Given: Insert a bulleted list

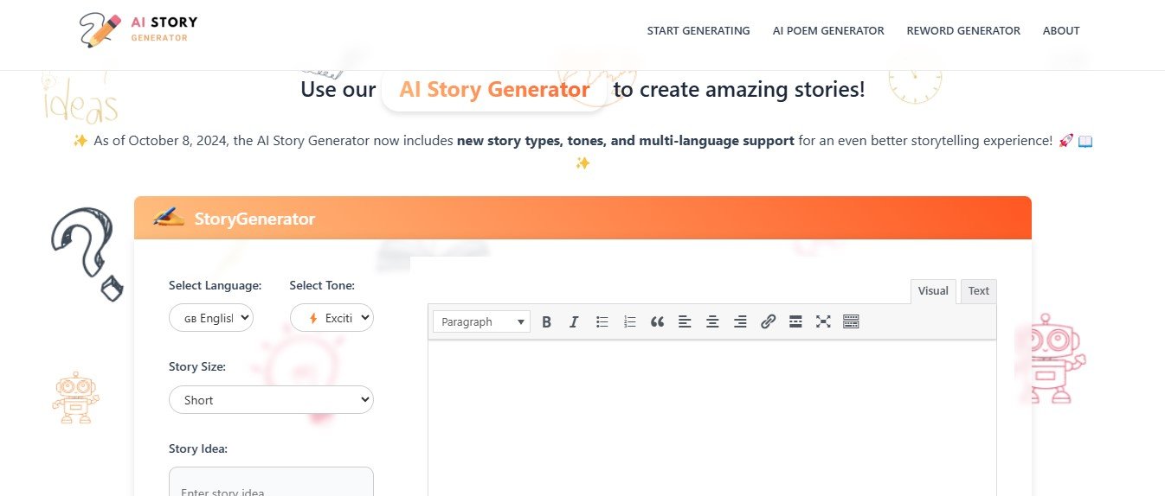Looking at the screenshot, I should 602,321.
